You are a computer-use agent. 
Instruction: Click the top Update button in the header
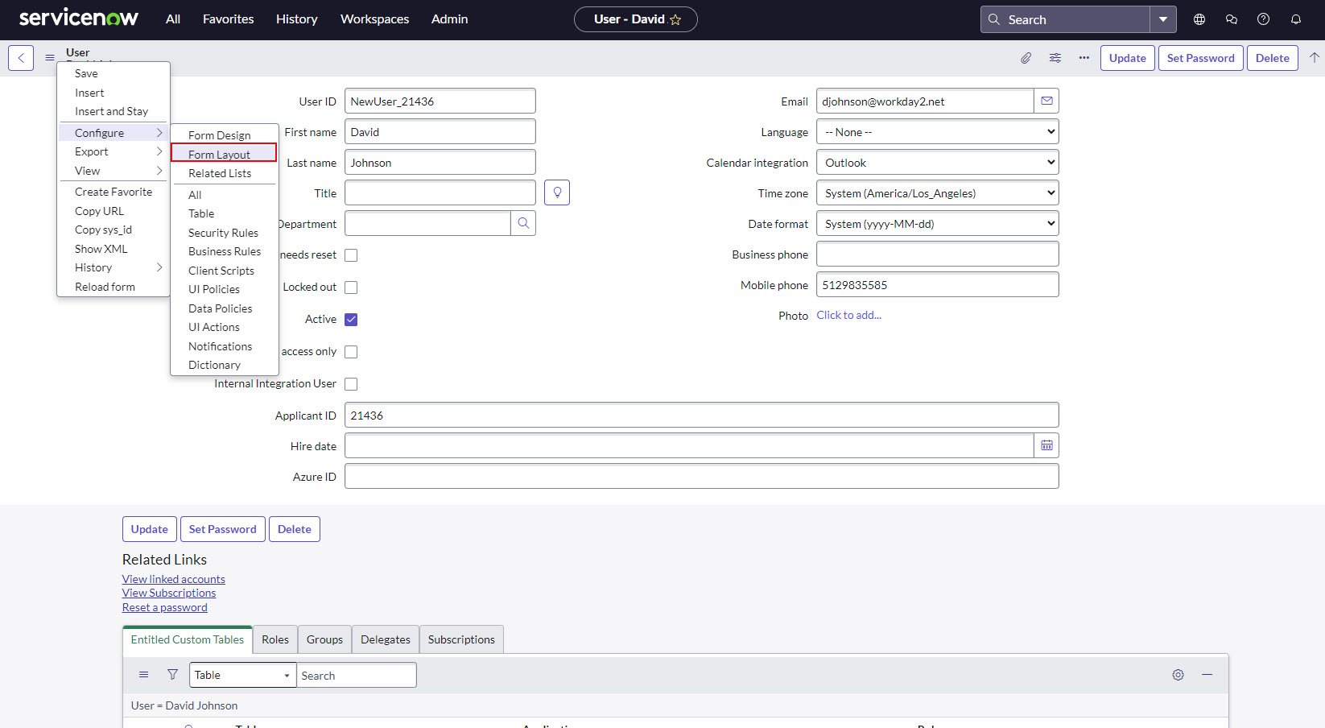[x=1127, y=58]
